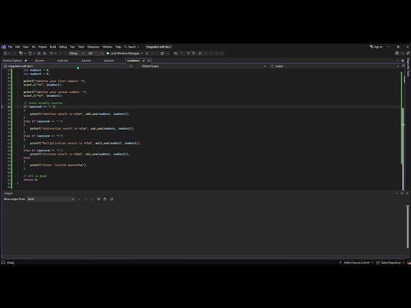Open the Help menu
Viewport: 411px width, 308px height.
(118, 47)
